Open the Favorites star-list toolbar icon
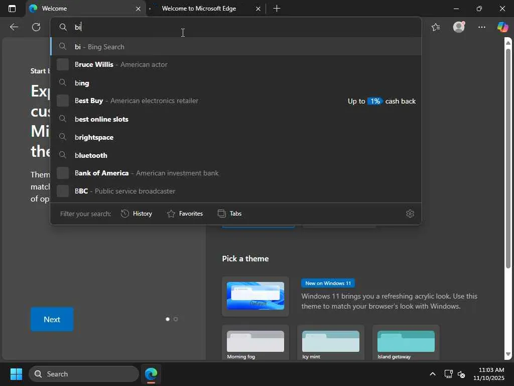This screenshot has width=514, height=386. (x=436, y=27)
